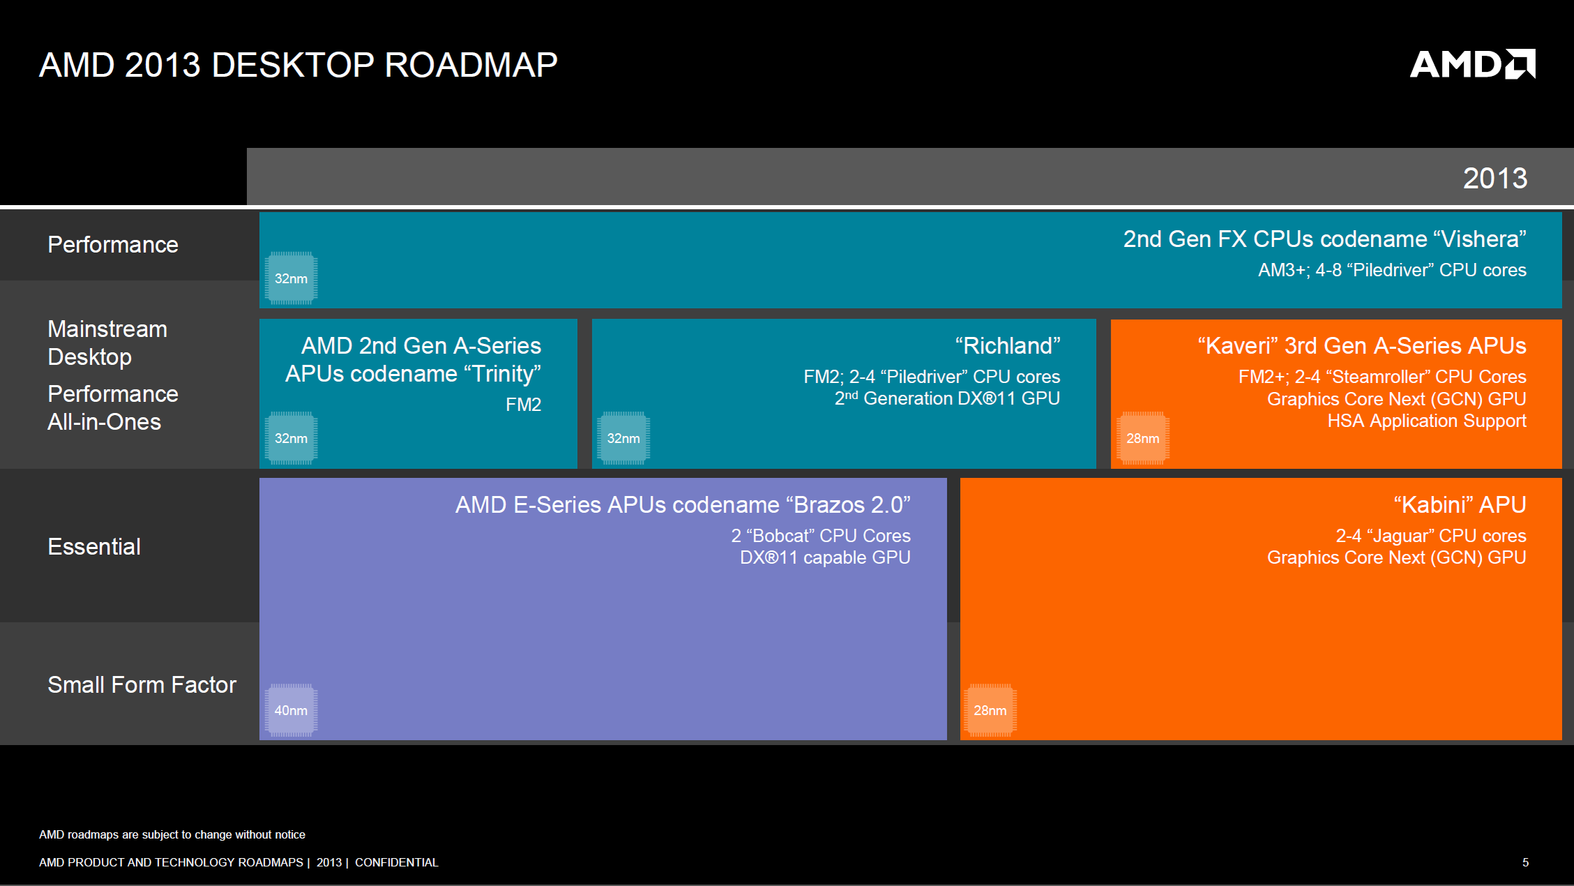Select the Performance row label
Screen dimensions: 1574x886
[112, 245]
